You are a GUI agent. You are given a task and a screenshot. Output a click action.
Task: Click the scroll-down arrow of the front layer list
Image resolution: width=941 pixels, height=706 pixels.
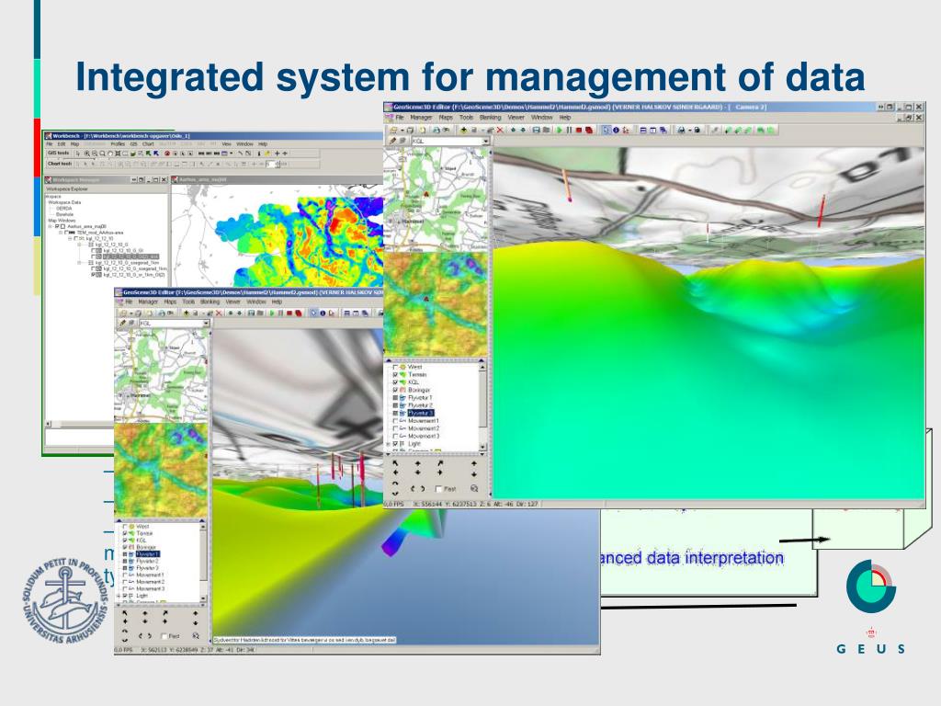(482, 447)
